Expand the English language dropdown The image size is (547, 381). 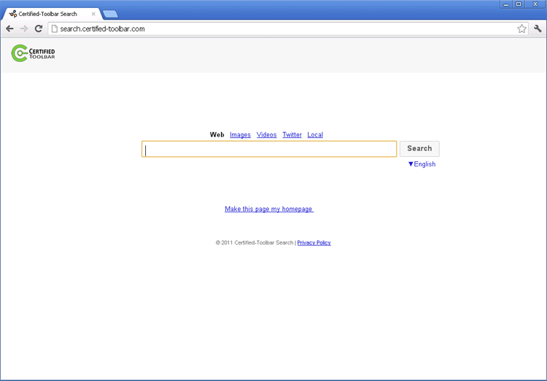click(422, 164)
